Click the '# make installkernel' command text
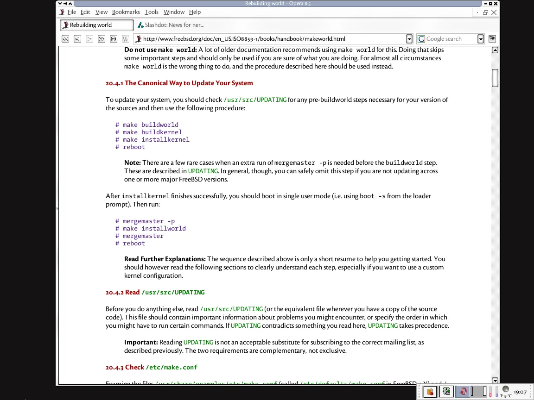Screen dimensions: 534x400 152,140
